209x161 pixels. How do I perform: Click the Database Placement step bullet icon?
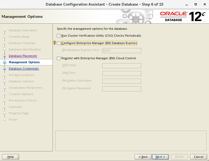pyautogui.click(x=5, y=56)
